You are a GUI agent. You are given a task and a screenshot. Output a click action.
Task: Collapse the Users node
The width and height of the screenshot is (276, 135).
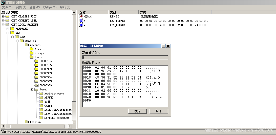tap(27, 57)
